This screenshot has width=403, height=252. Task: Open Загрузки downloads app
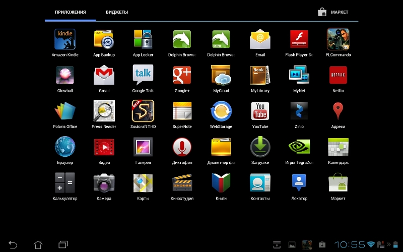point(260,147)
